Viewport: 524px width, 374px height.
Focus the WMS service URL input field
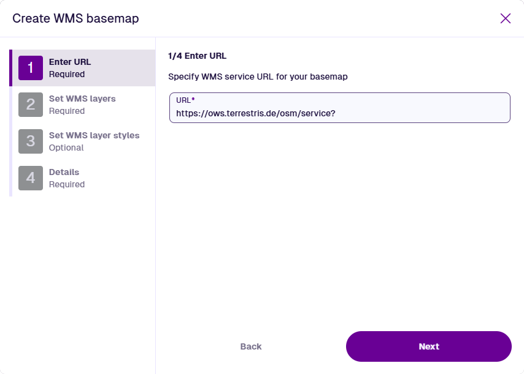click(339, 113)
